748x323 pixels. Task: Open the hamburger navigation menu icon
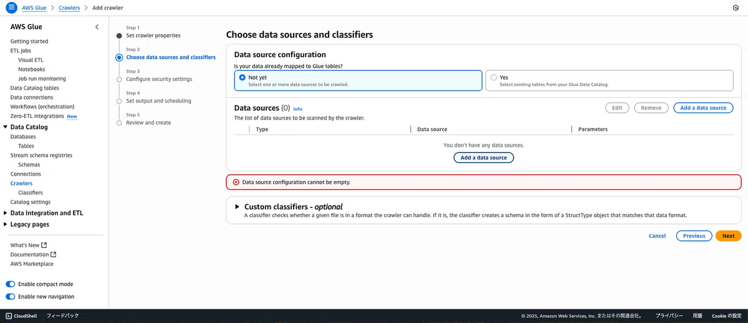[x=11, y=7]
